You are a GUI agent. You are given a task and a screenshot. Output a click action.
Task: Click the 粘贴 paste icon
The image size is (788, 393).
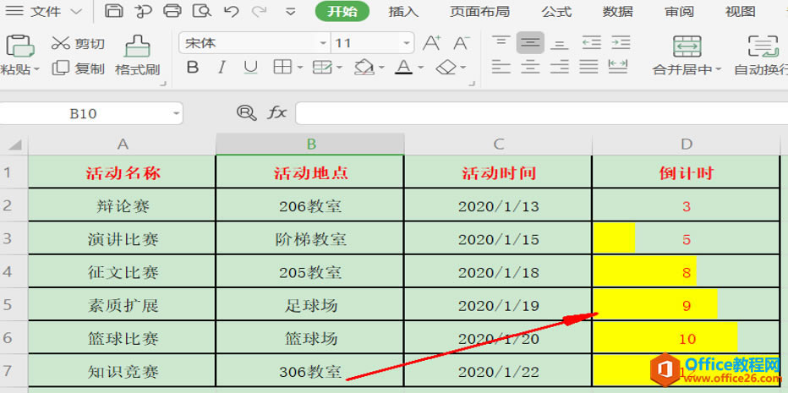[x=19, y=46]
